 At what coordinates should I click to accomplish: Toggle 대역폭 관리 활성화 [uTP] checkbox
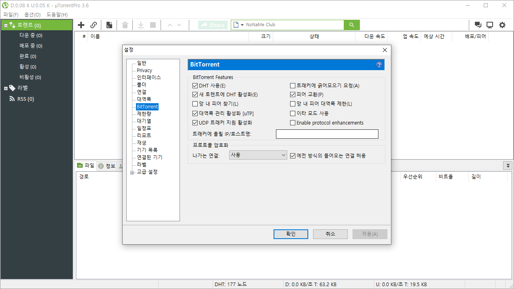[x=195, y=113]
